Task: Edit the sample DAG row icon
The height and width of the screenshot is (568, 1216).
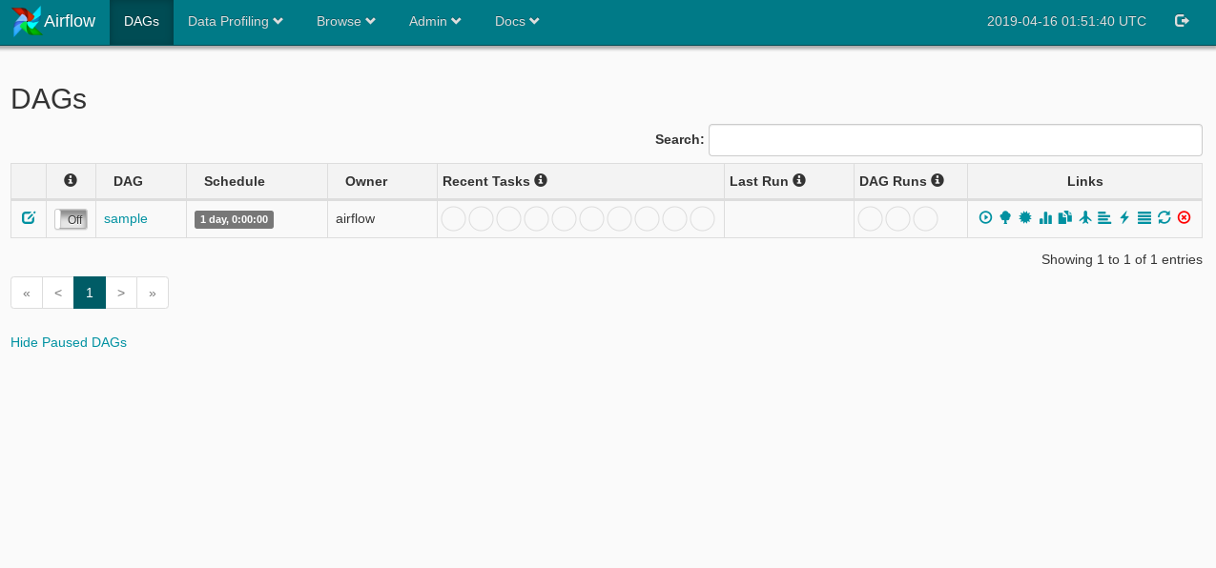Action: coord(29,218)
